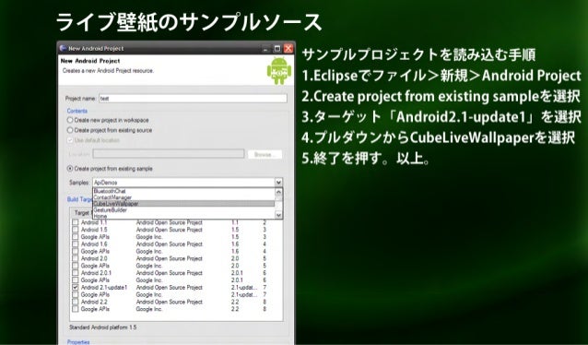Check the Google APIs 2.2 build target
The width and height of the screenshot is (588, 345).
76,309
